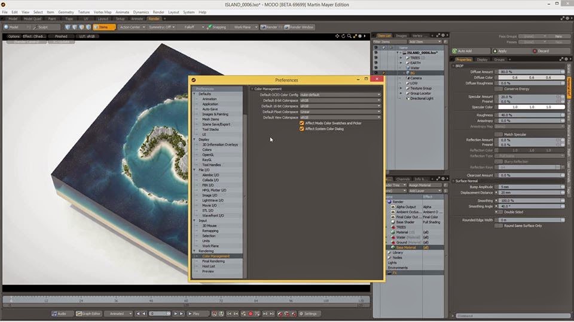This screenshot has height=322, width=574.
Task: Click the Discard red icon
Action: 535,51
